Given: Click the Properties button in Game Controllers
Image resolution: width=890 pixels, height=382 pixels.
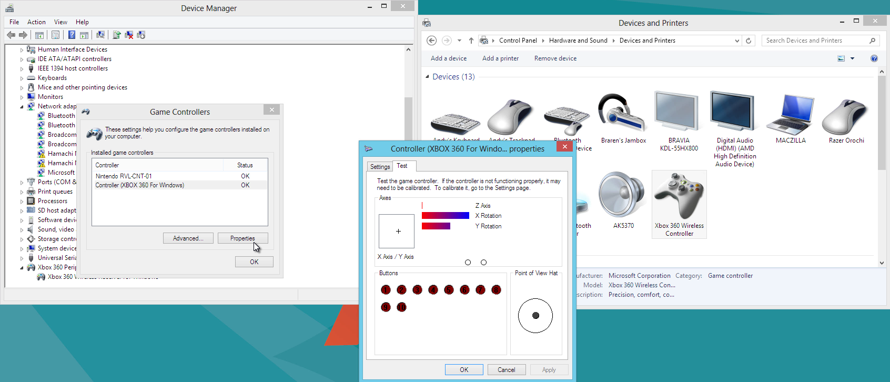Looking at the screenshot, I should click(x=242, y=238).
